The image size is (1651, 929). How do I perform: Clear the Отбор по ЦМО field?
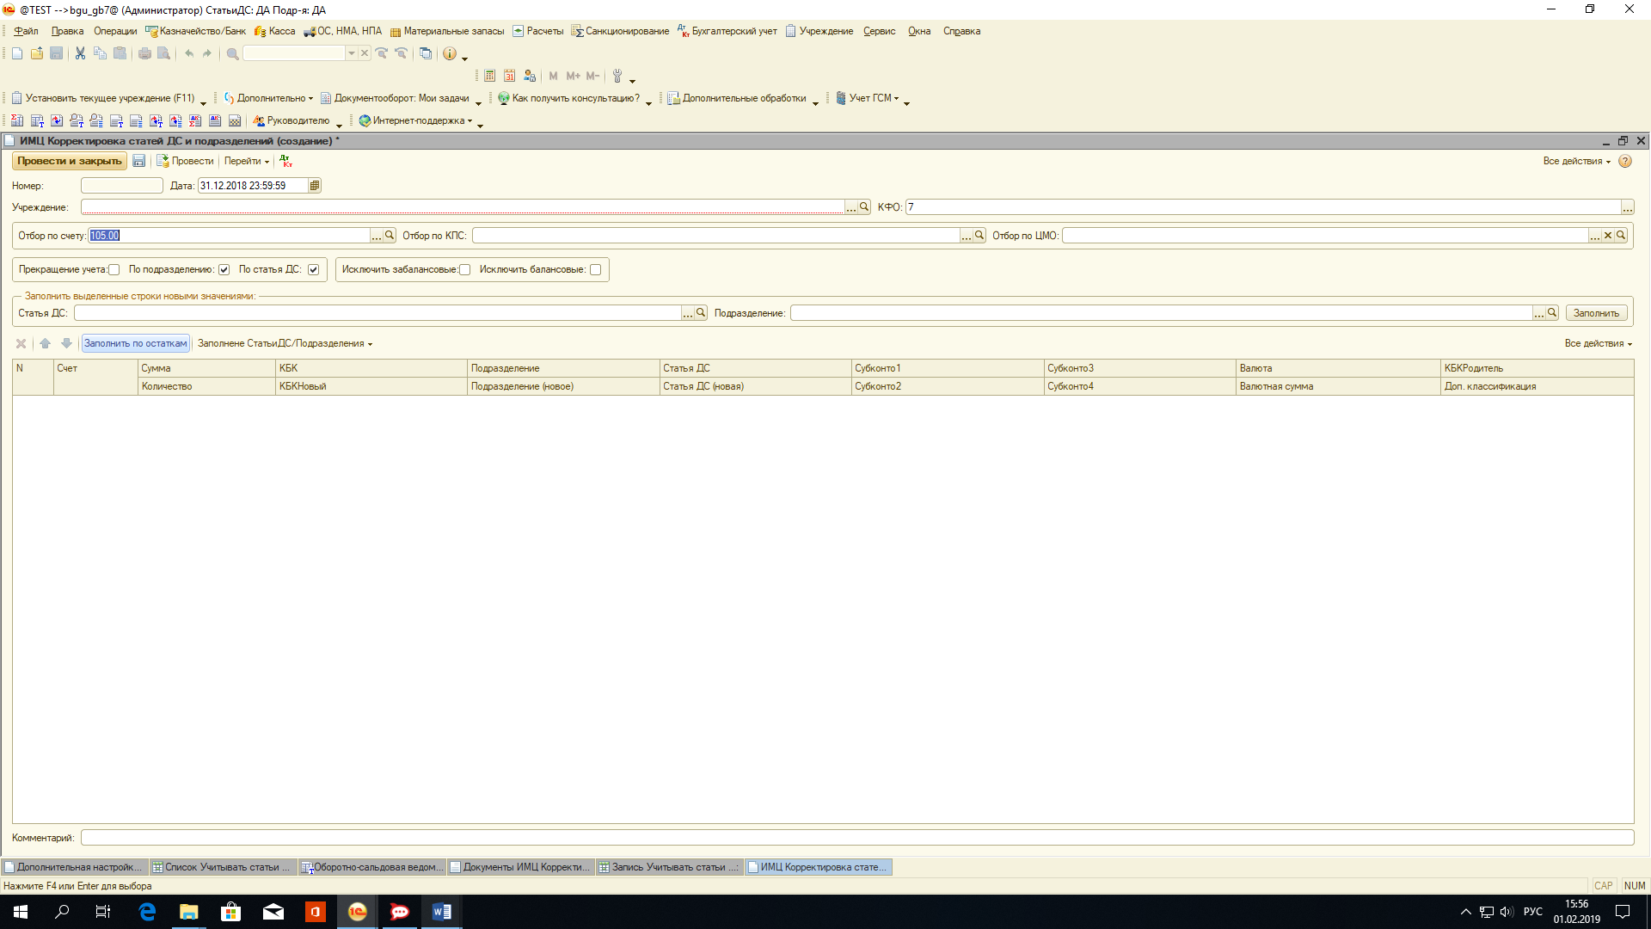click(1608, 235)
